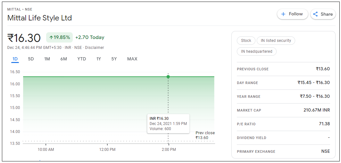Viewport: 341px width, 163px height.
Task: Click the P/E RATIO label
Action: pyautogui.click(x=246, y=124)
